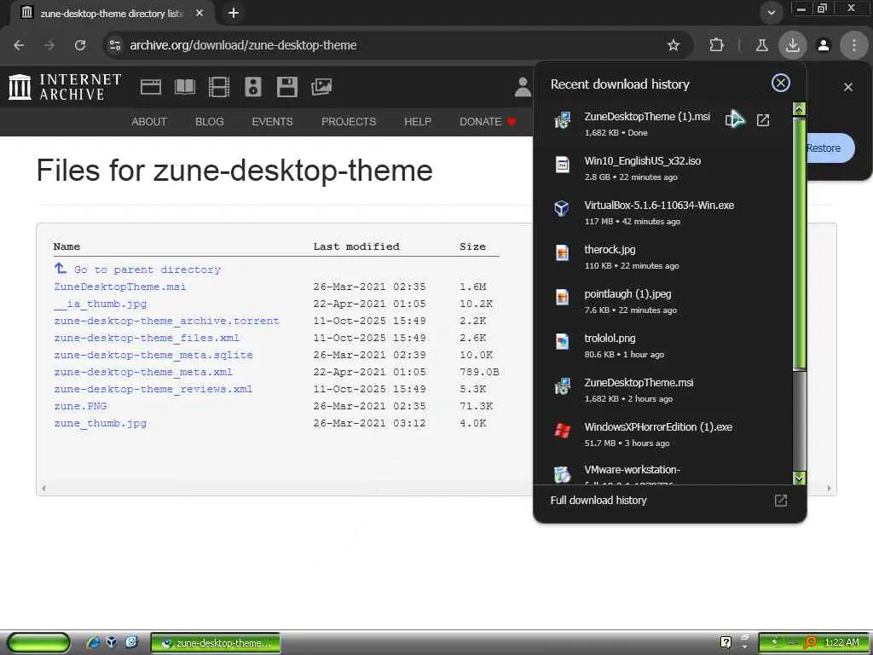This screenshot has width=873, height=655.
Task: Open full download history external icon
Action: click(x=781, y=500)
